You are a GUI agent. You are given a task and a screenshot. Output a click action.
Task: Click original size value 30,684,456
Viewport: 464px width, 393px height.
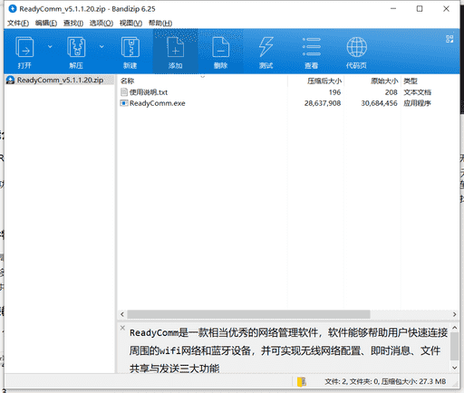pyautogui.click(x=379, y=103)
